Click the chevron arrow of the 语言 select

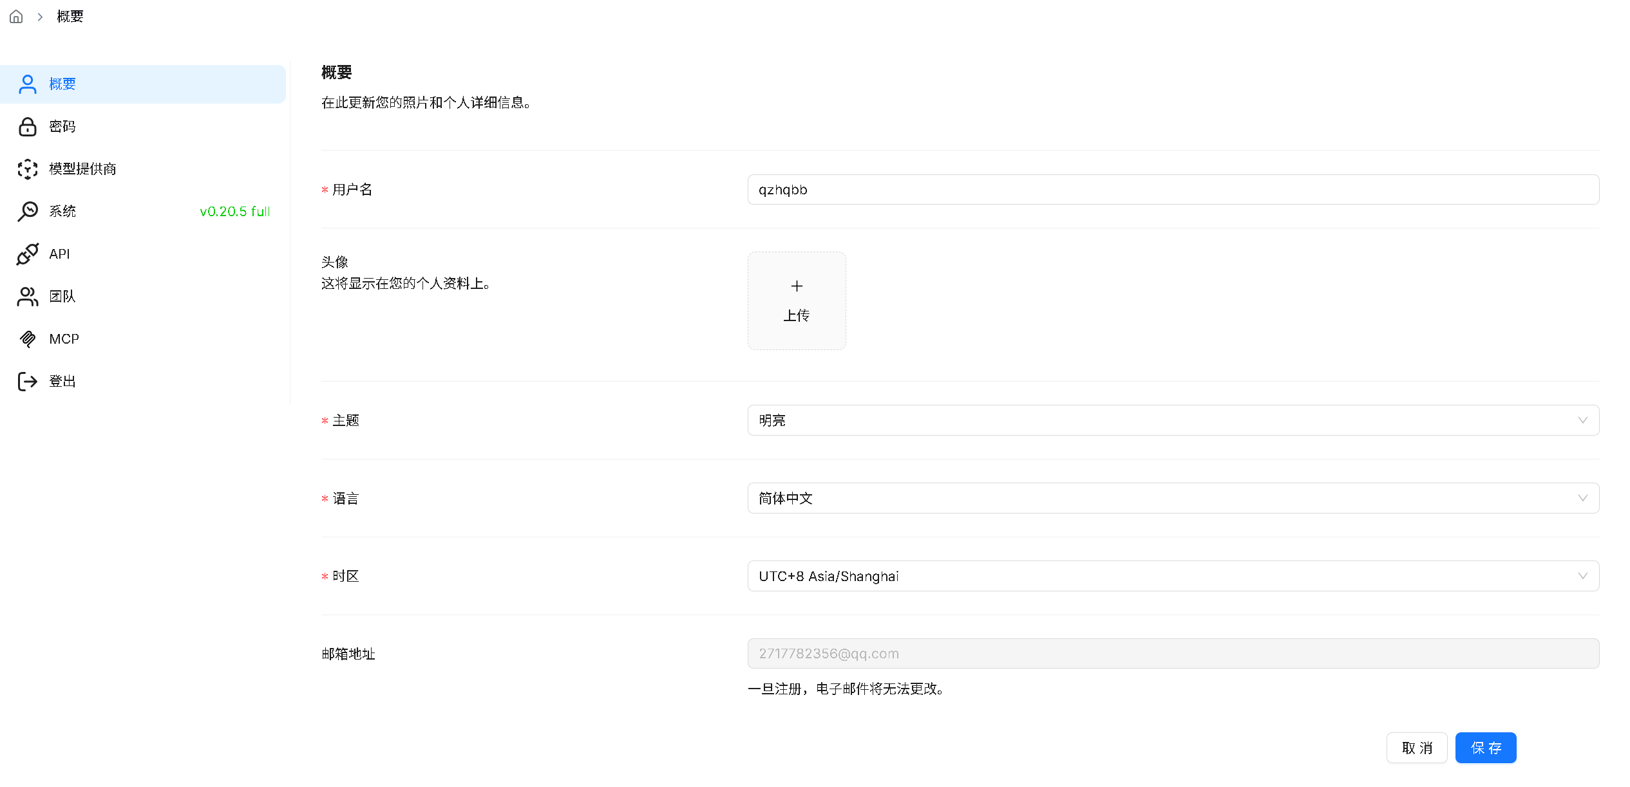coord(1583,498)
